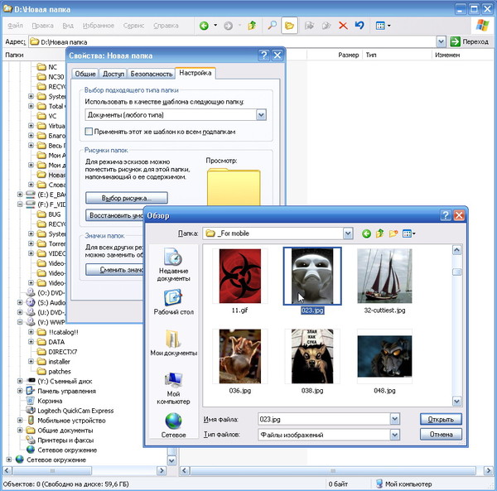Switch to the Общие tab
The height and width of the screenshot is (491, 497).
(x=85, y=74)
